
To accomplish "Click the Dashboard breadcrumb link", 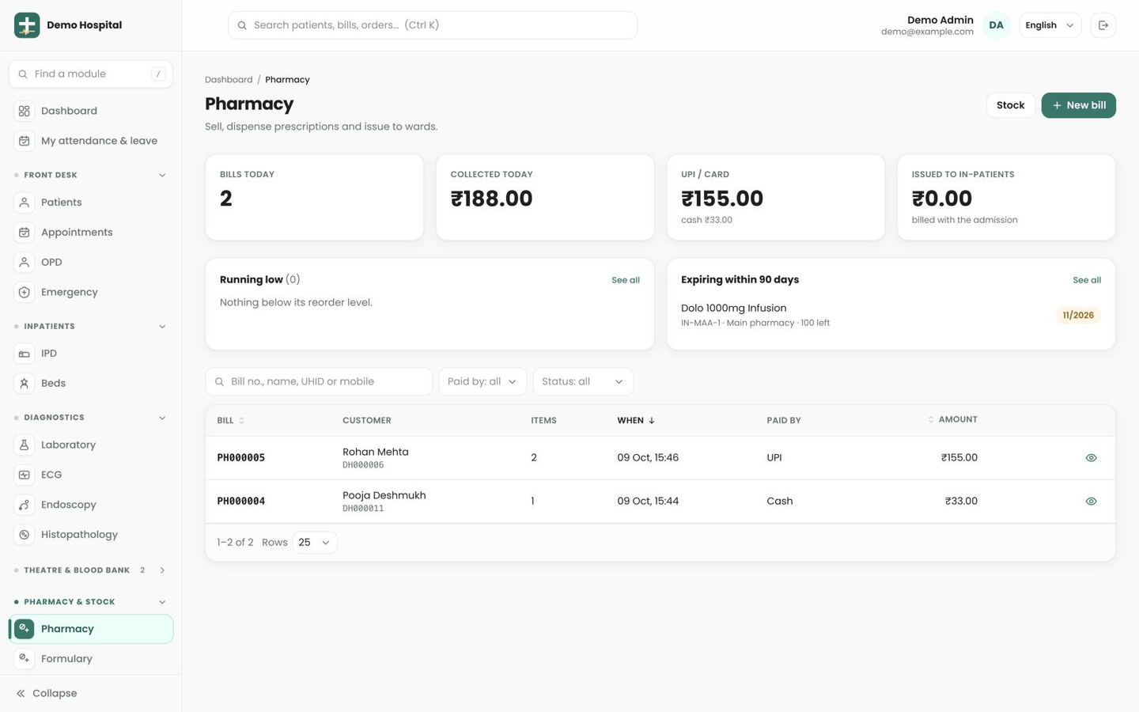I will click(x=229, y=80).
